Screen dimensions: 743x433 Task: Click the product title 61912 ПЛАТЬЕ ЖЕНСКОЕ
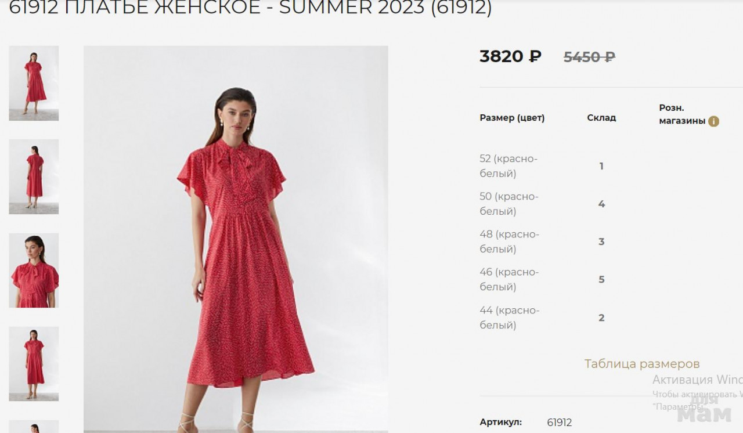point(135,8)
